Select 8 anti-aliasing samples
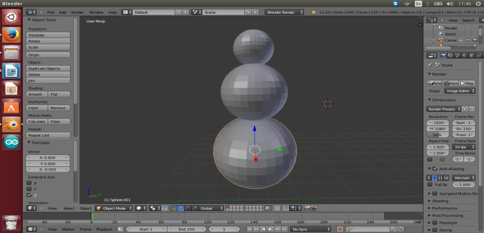This screenshot has width=484, height=233. click(434, 178)
